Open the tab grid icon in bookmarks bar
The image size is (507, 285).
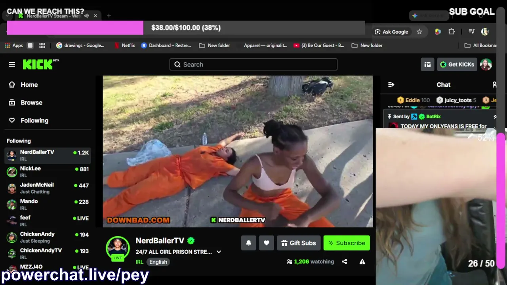click(42, 46)
